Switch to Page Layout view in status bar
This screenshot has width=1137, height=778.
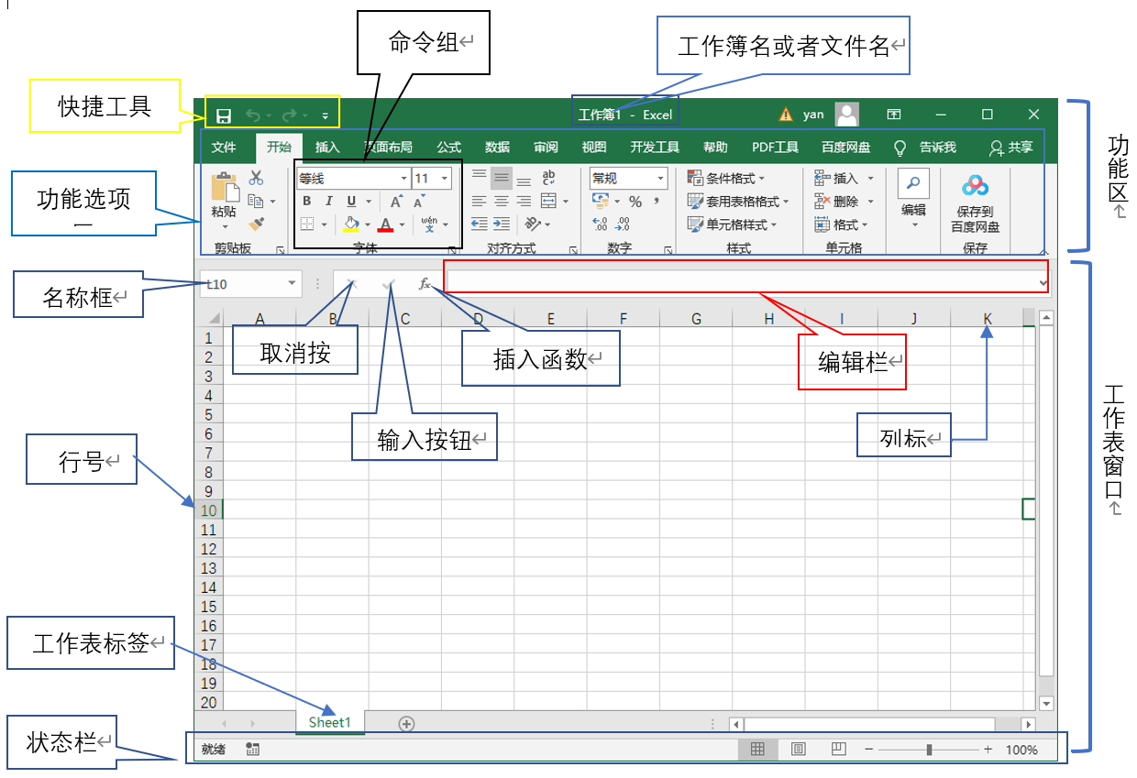[798, 749]
